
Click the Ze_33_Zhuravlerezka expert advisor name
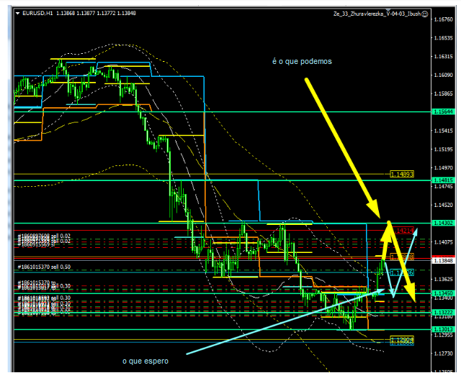point(376,13)
